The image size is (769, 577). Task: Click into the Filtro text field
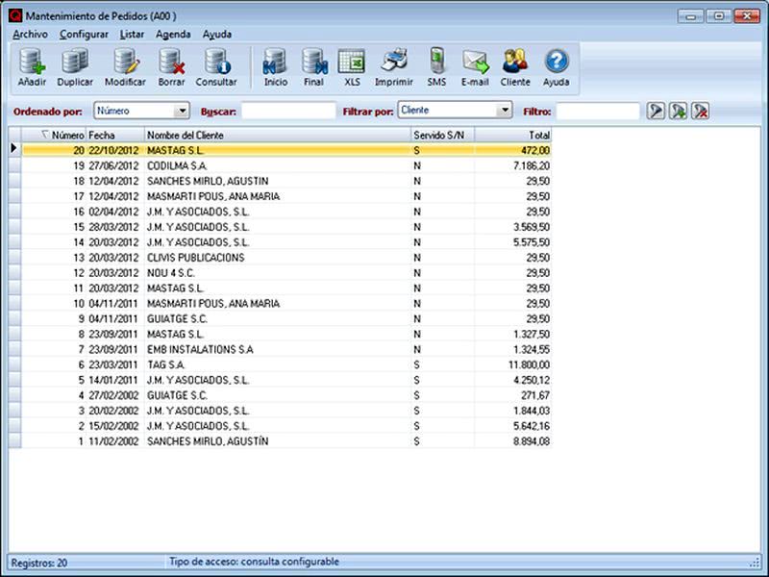598,111
